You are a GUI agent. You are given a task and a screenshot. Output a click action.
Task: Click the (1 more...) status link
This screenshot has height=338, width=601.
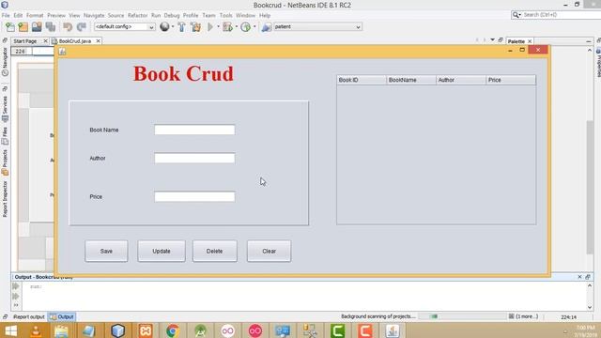click(527, 316)
